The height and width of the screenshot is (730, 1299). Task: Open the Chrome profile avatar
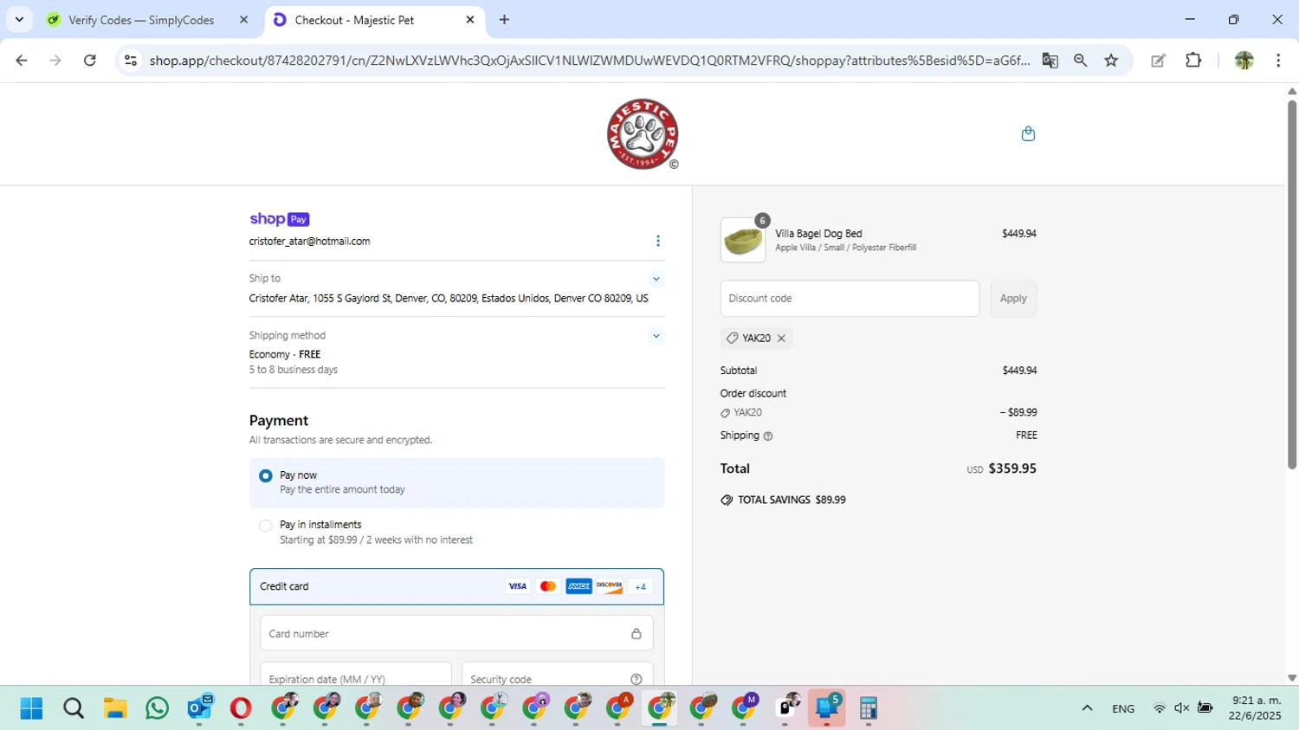pyautogui.click(x=1244, y=61)
